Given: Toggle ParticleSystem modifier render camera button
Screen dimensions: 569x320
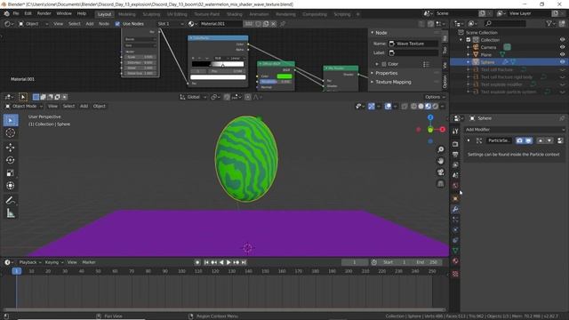Looking at the screenshot, I should [519, 140].
